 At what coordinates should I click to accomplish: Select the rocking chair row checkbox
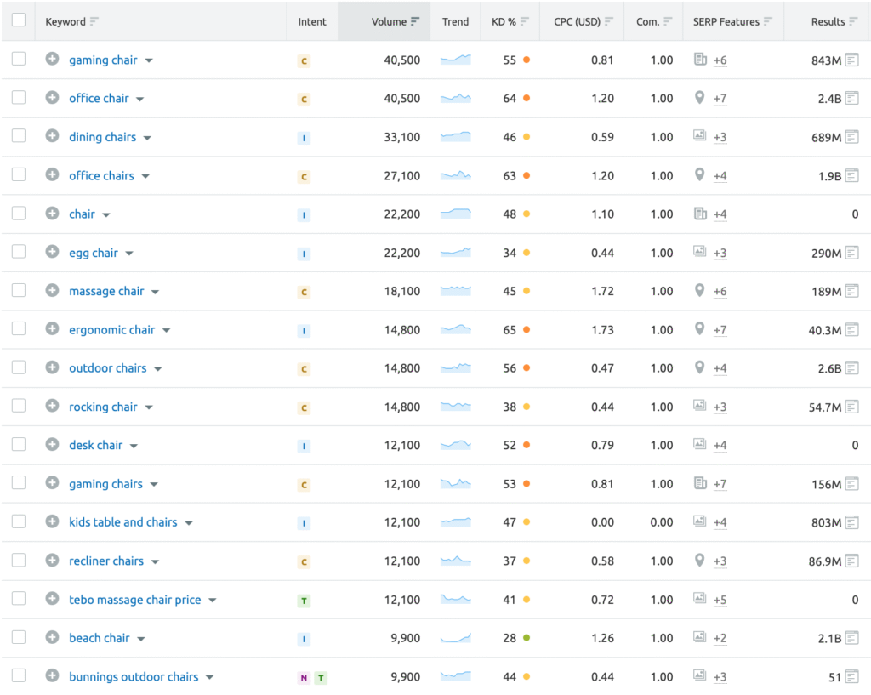(x=19, y=407)
